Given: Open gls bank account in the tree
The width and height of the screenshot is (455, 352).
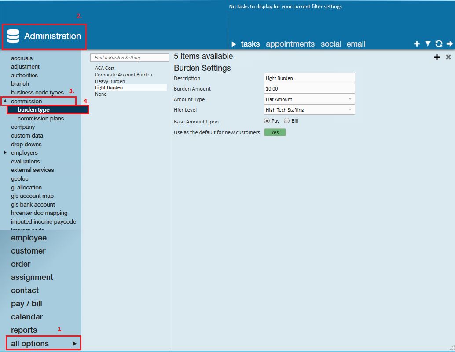Looking at the screenshot, I should (33, 204).
